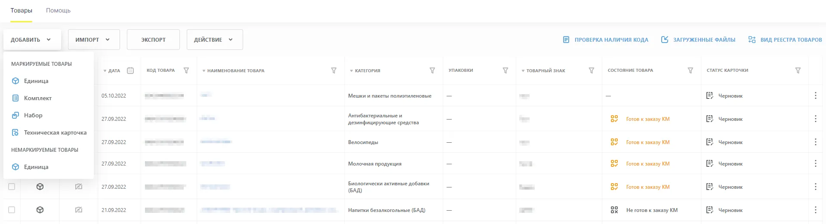Image resolution: width=826 pixels, height=224 pixels.
Task: Select Техническая карточка menu entry
Action: (x=55, y=132)
